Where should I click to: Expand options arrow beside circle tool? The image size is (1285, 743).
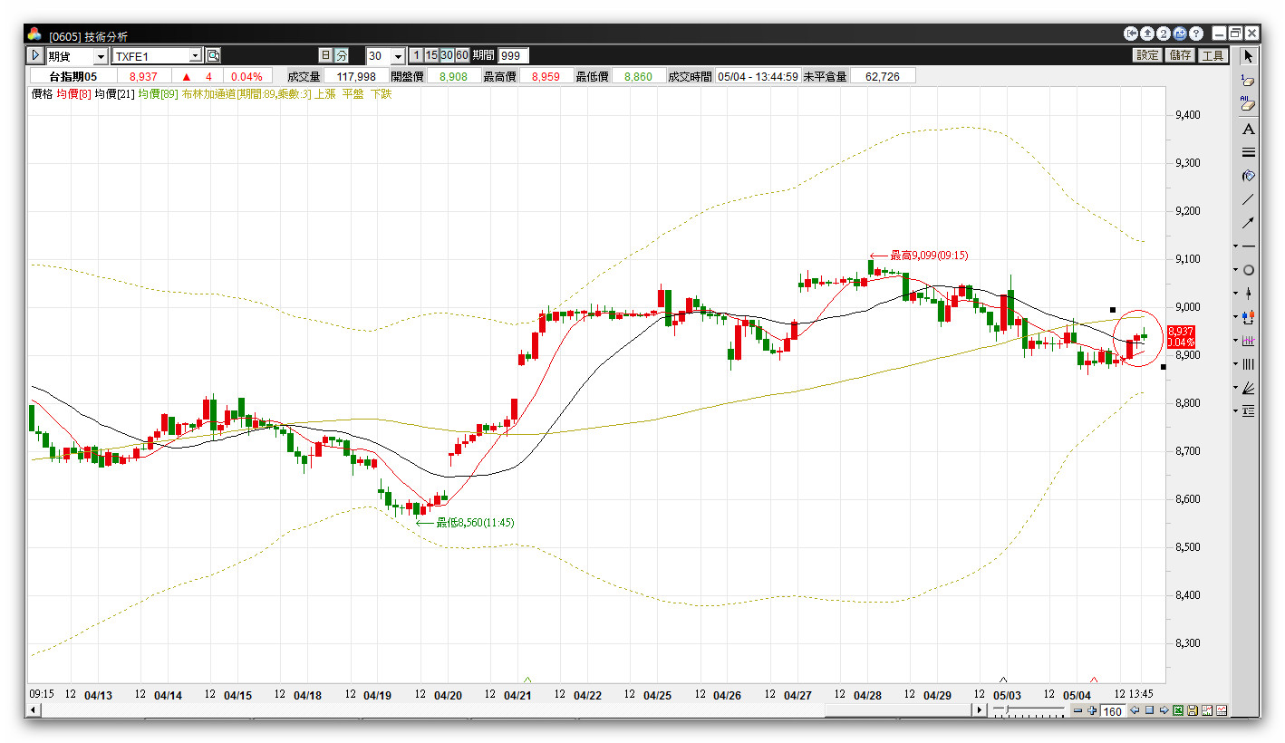(1235, 270)
